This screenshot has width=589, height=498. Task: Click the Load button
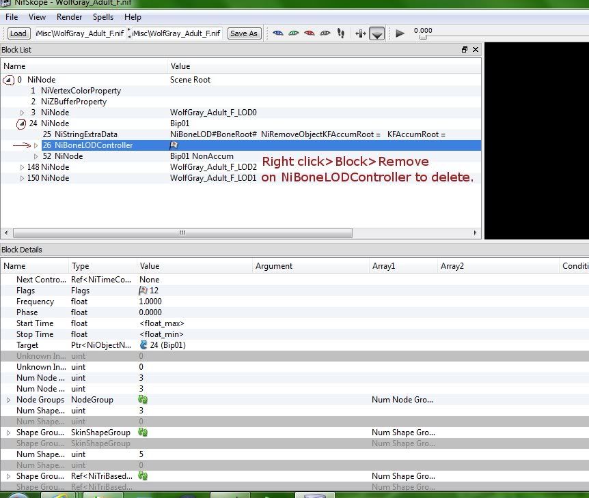point(18,33)
